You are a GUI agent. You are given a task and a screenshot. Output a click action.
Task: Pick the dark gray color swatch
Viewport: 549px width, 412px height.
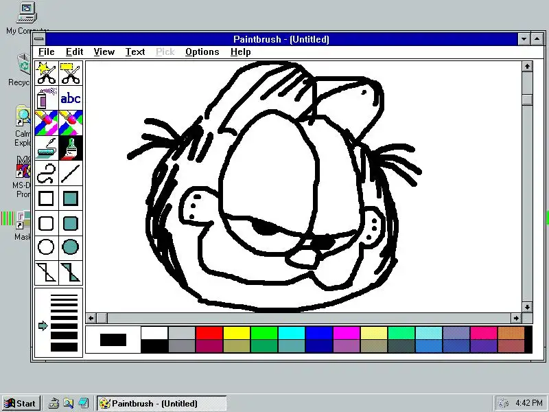tap(182, 346)
